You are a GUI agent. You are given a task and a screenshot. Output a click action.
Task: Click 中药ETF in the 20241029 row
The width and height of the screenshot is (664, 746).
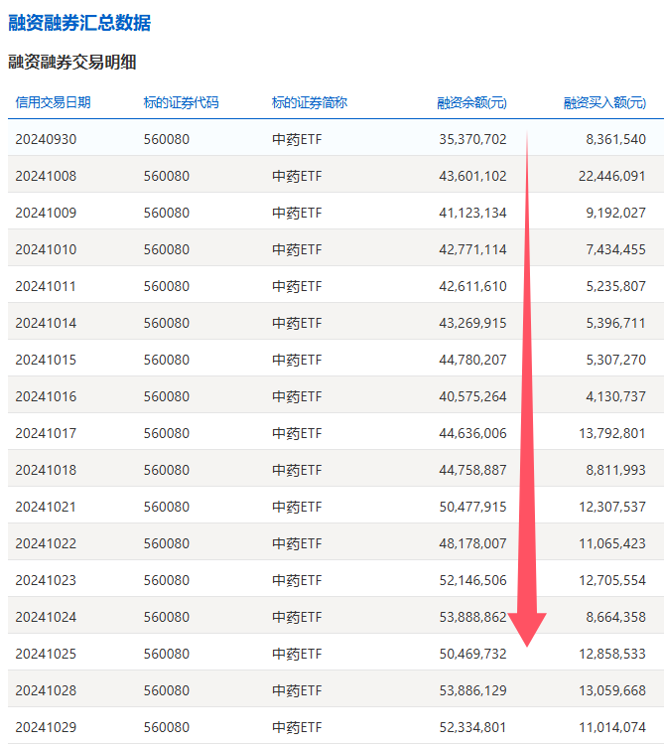point(297,727)
